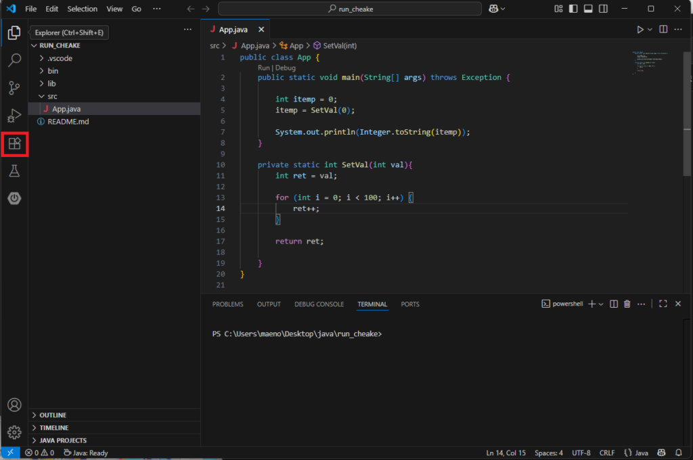Screen dimensions: 693x460
Task: Open the Testing flask icon
Action: click(14, 171)
